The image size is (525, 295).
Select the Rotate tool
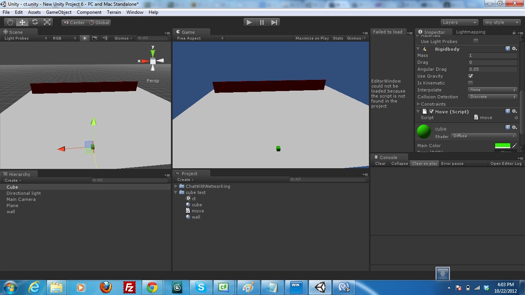pyautogui.click(x=35, y=22)
